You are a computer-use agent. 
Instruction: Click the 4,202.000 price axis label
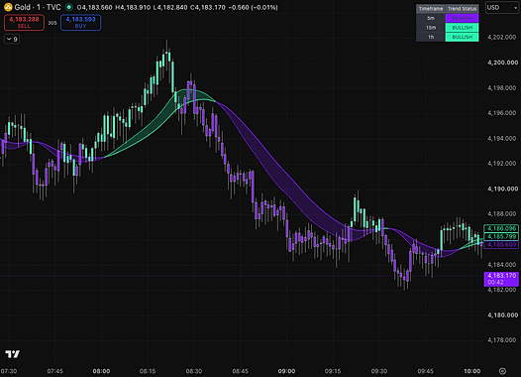tap(502, 38)
